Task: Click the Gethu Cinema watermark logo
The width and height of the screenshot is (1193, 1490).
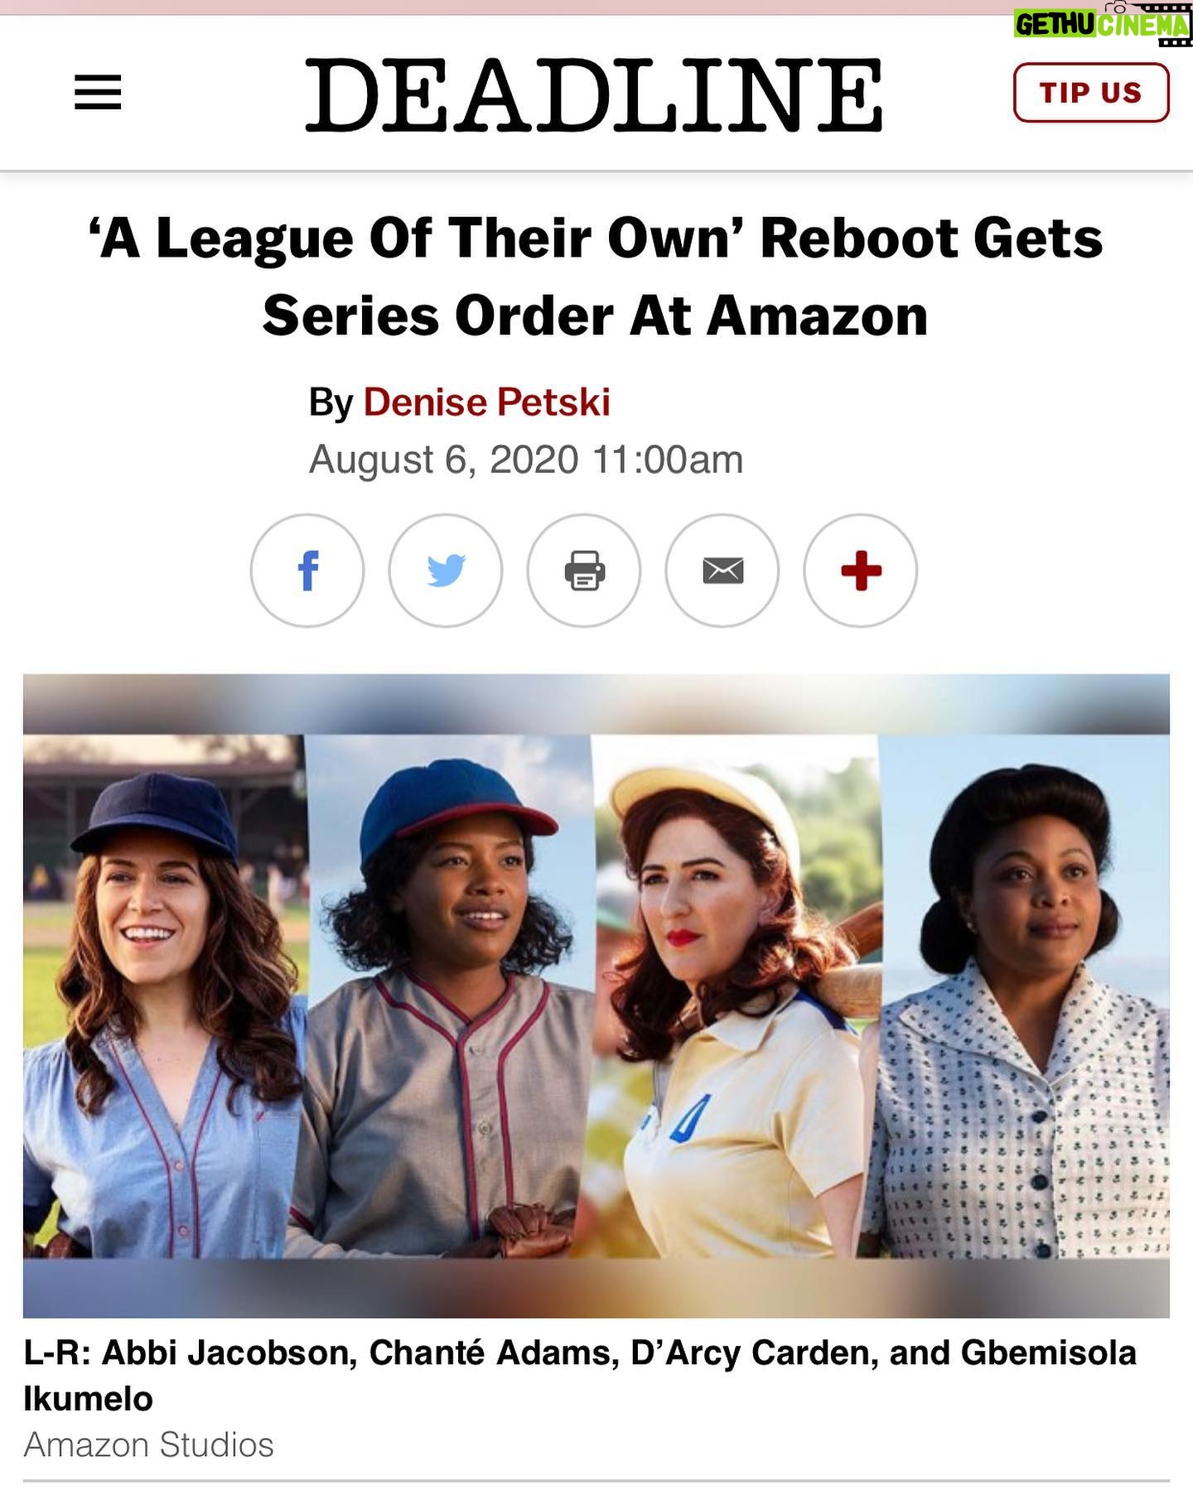Action: (1103, 24)
